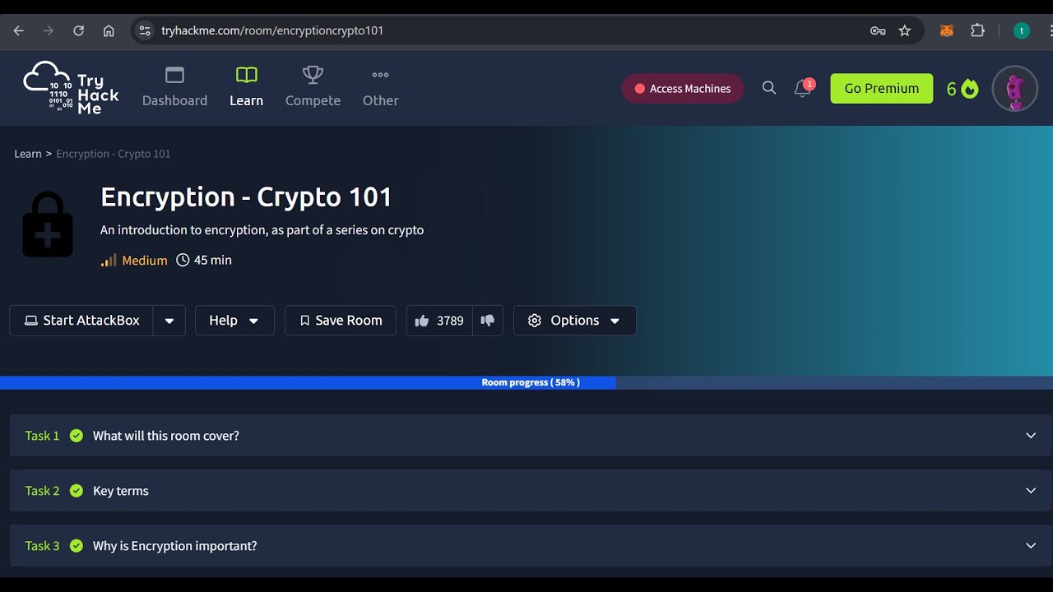Click the browser forward arrow

coord(49,30)
